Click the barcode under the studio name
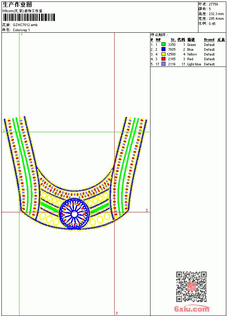 coord(29,17)
